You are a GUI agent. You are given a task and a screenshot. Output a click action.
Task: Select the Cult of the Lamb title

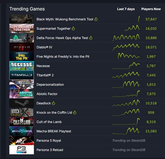49,122
